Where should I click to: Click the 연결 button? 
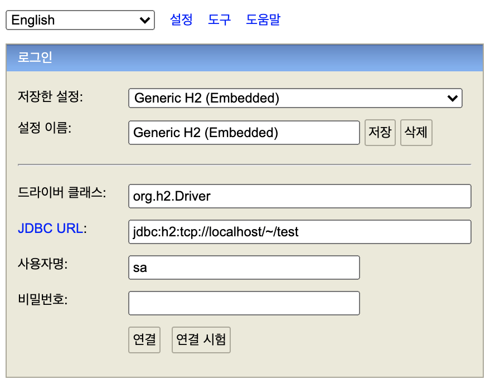click(144, 340)
